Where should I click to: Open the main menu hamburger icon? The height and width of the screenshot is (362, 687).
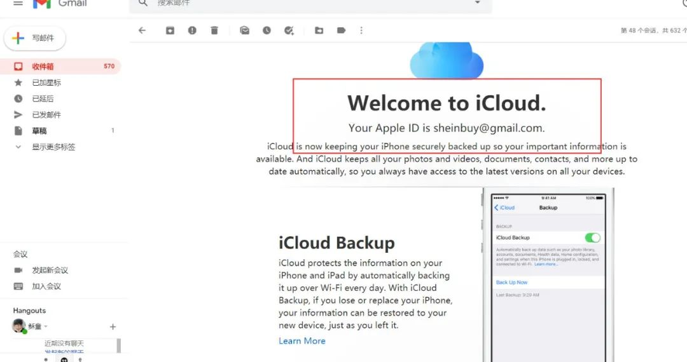click(18, 3)
